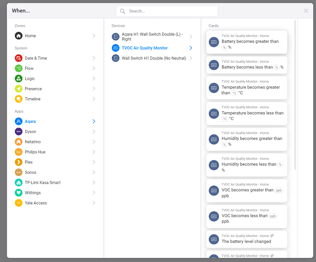Select the purple Dyson app icon
Screen dimensions: 316x262
point(19,132)
